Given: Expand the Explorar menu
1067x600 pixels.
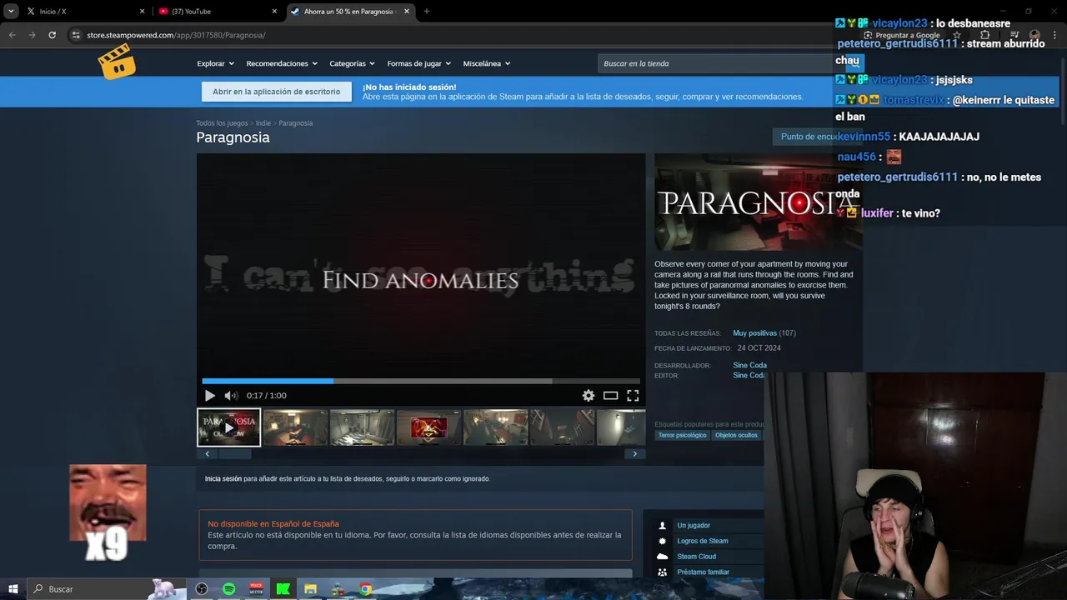Looking at the screenshot, I should [215, 63].
